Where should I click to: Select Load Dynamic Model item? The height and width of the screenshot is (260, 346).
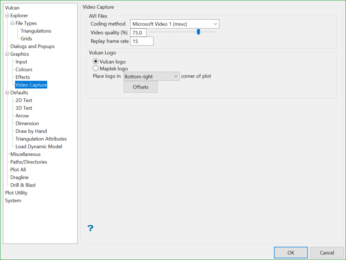pos(39,147)
